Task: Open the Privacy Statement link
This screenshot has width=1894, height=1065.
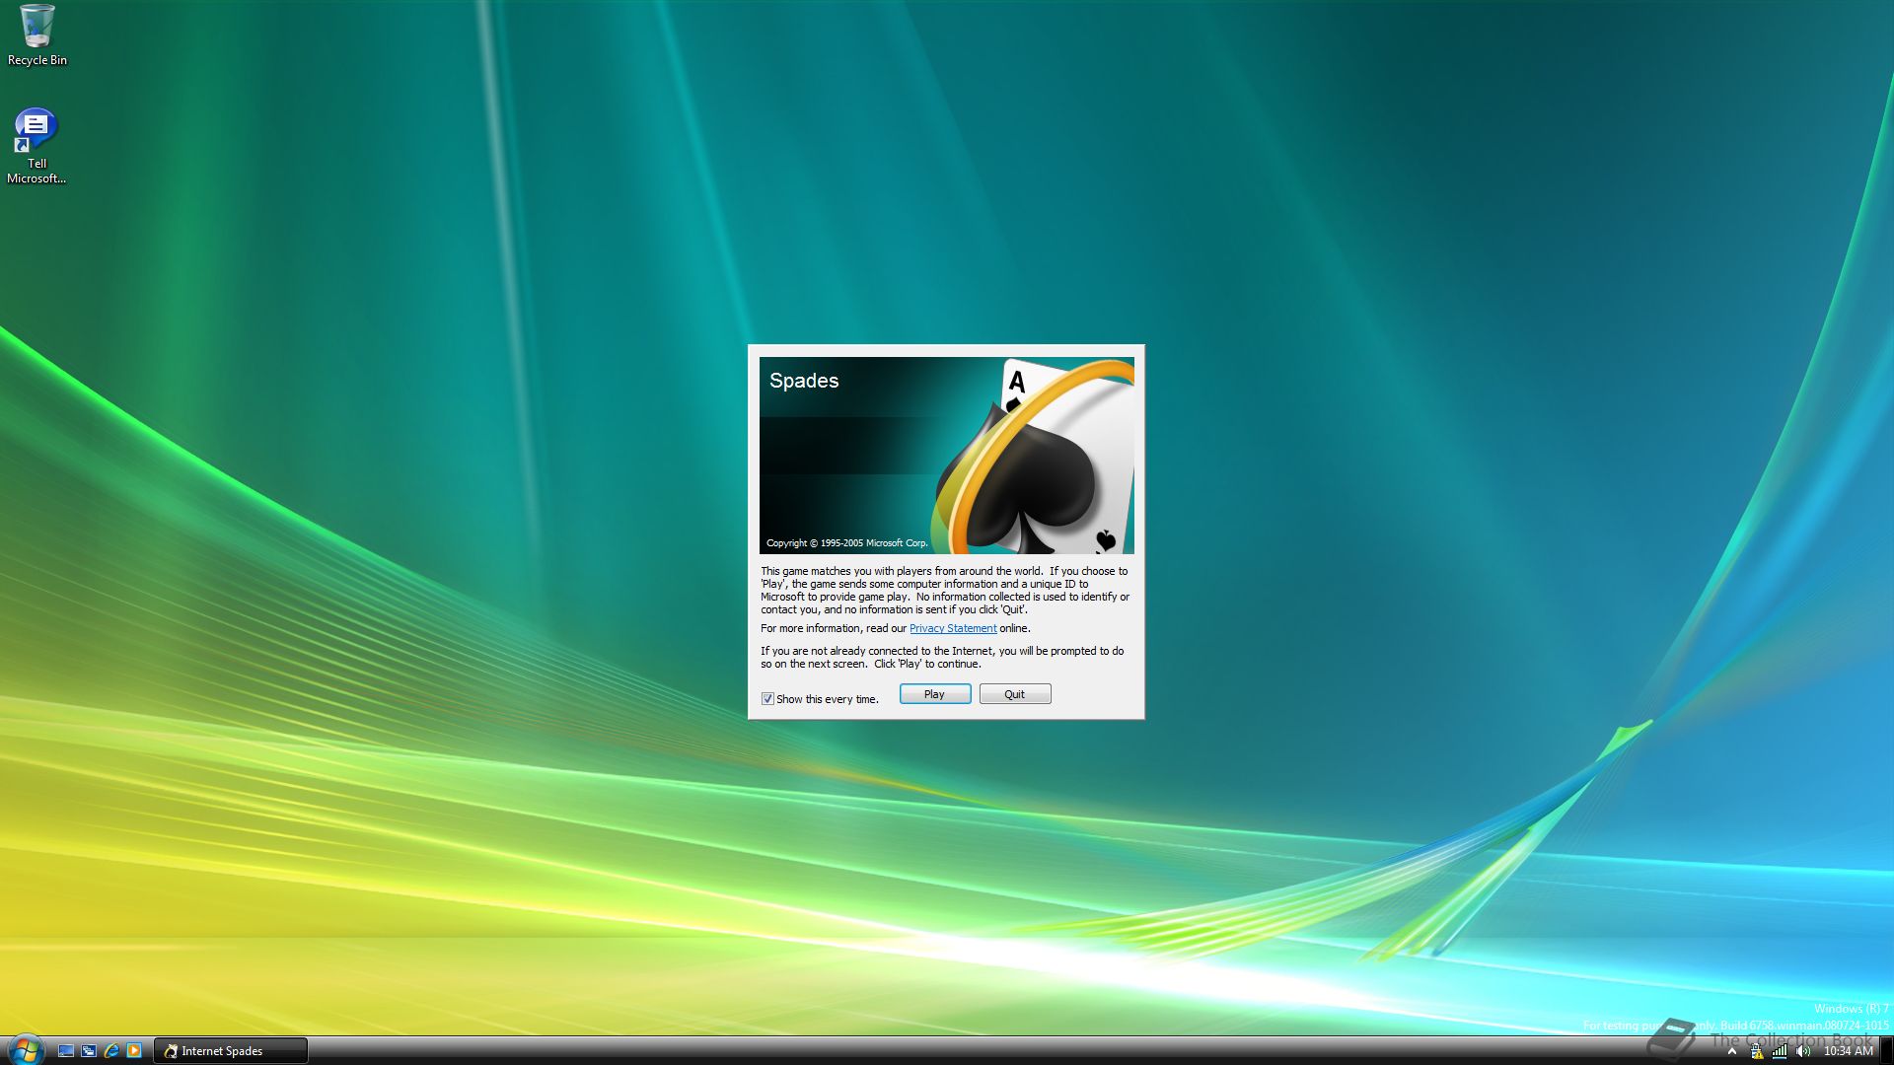Action: 952,628
